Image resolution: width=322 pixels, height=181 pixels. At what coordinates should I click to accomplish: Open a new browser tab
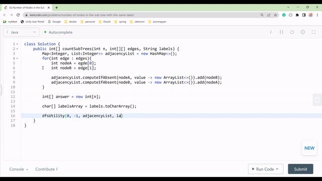(x=56, y=8)
